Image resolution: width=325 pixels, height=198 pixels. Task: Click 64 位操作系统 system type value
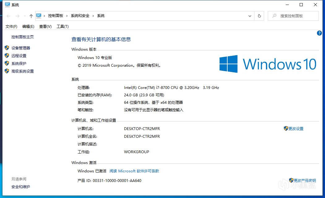[x=153, y=103]
